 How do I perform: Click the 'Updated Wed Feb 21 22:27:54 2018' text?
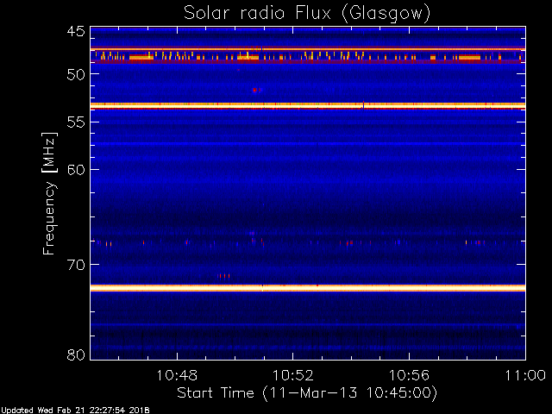(75, 411)
